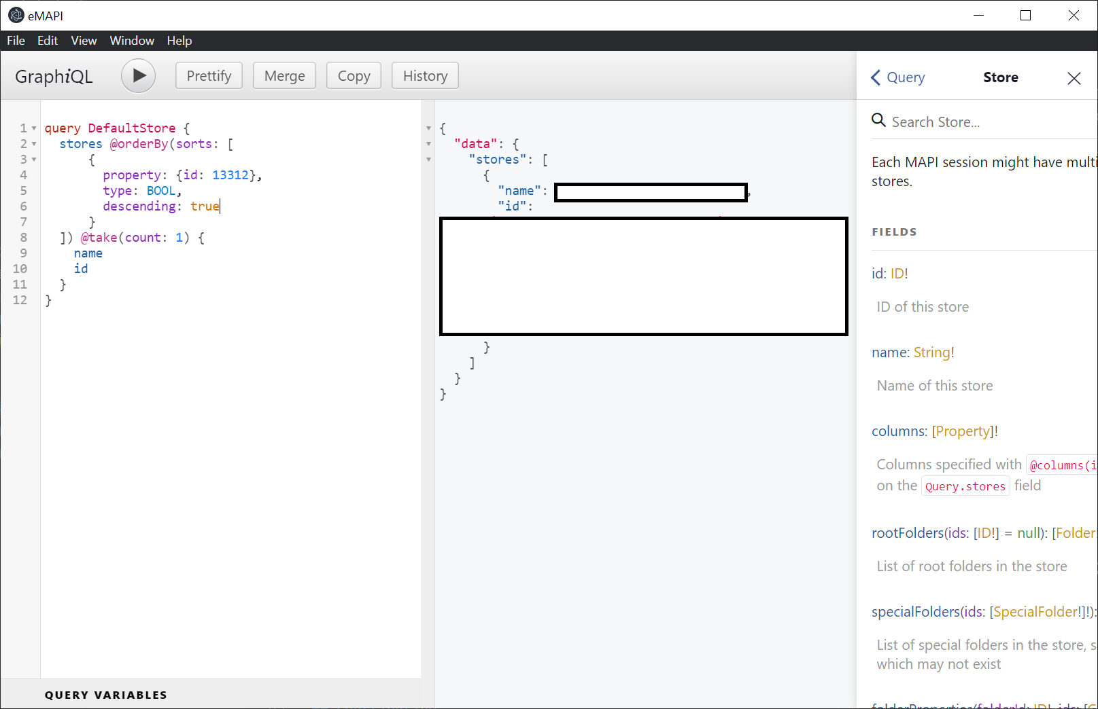Image resolution: width=1098 pixels, height=709 pixels.
Task: Click the 13312 property id value
Action: (230, 175)
